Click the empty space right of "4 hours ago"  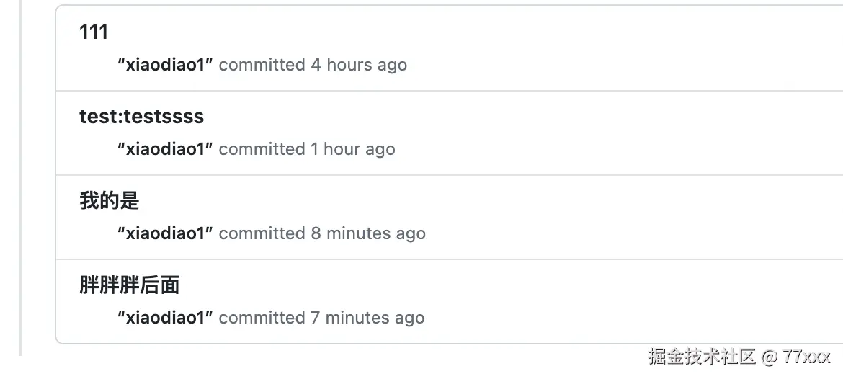612,65
